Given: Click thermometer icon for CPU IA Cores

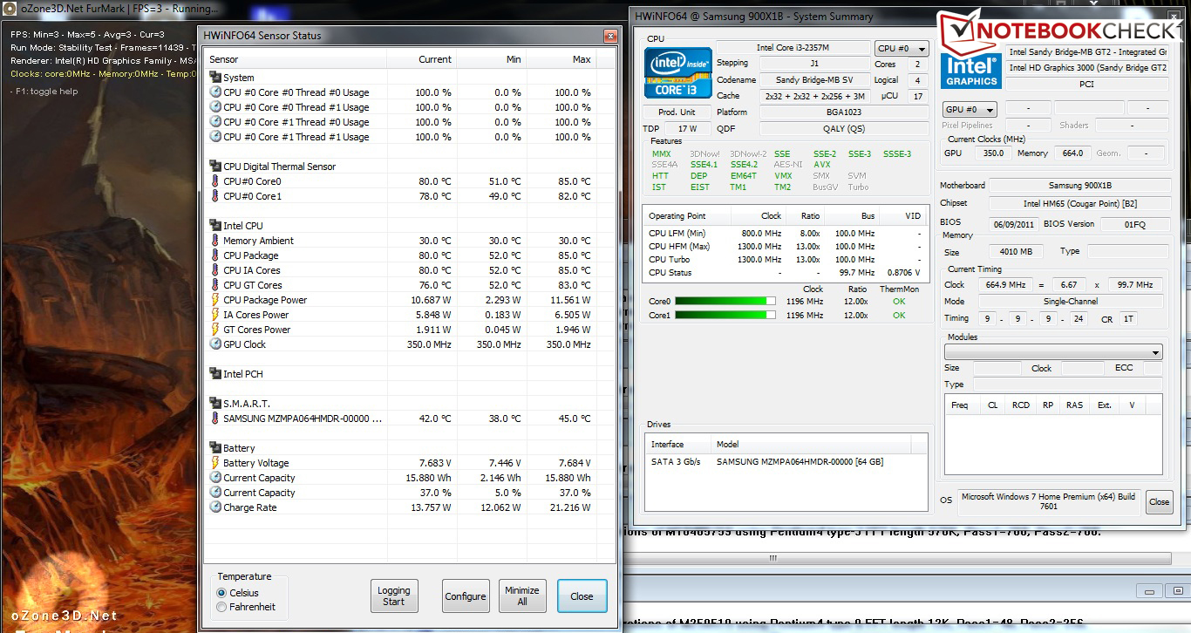Looking at the screenshot, I should click(x=215, y=270).
